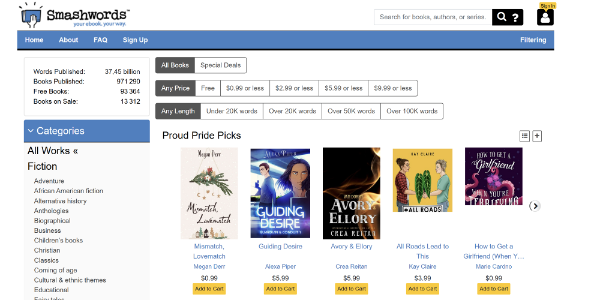Open Coming of age category
This screenshot has height=300, width=600.
(55, 270)
